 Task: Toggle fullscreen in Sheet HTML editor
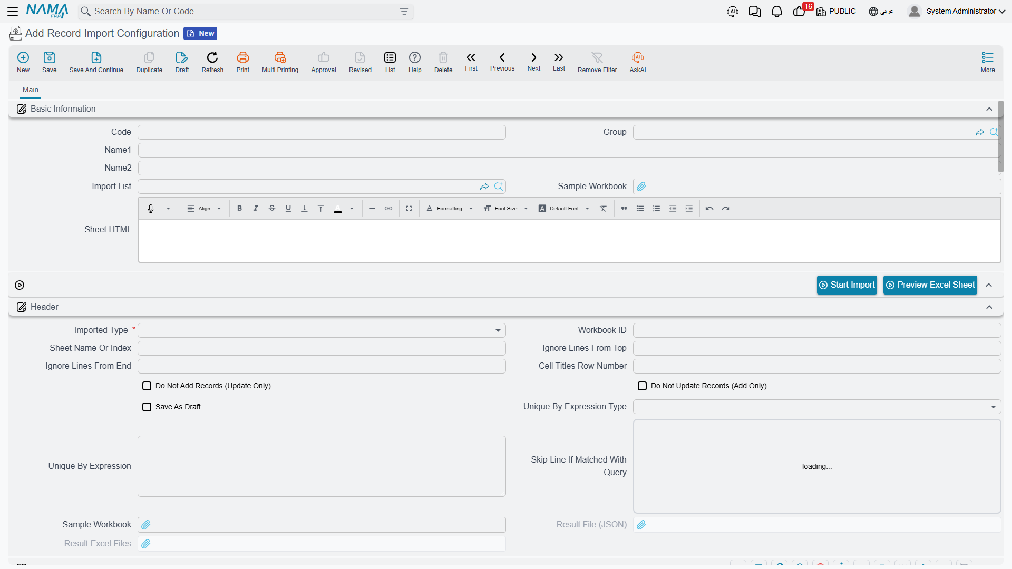[409, 209]
